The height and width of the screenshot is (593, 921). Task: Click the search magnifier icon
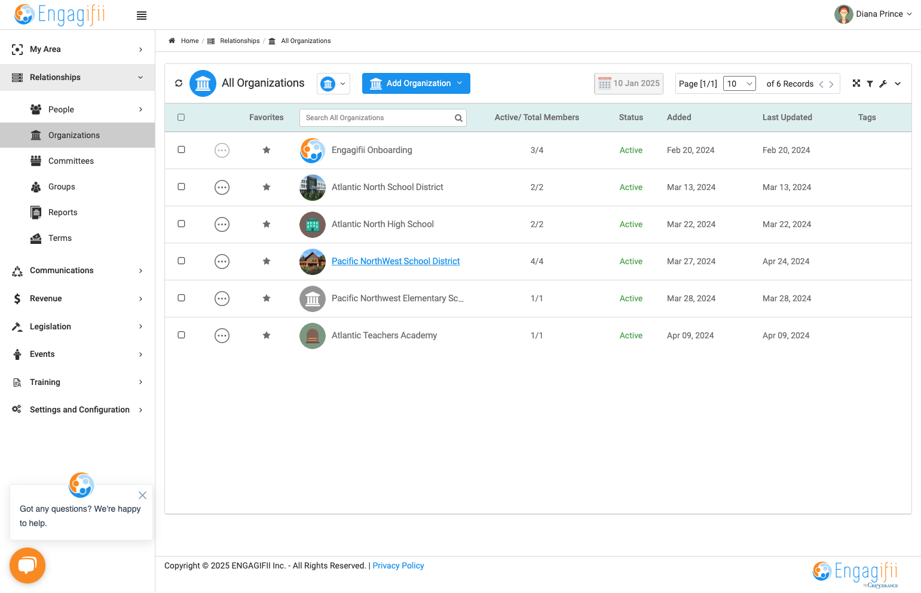coord(458,118)
